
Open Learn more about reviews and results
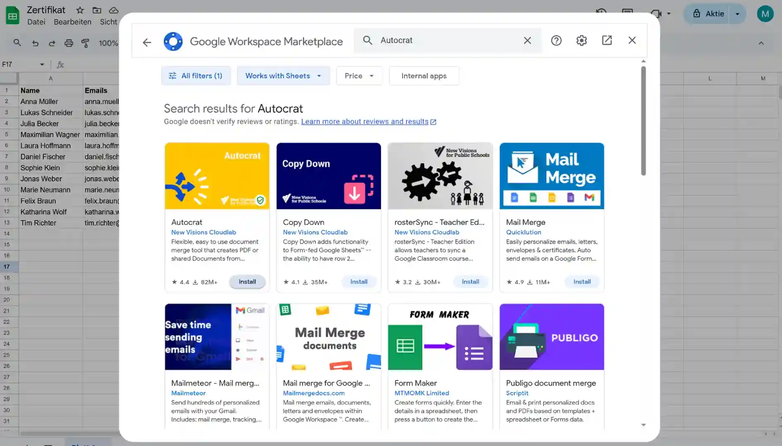(369, 121)
